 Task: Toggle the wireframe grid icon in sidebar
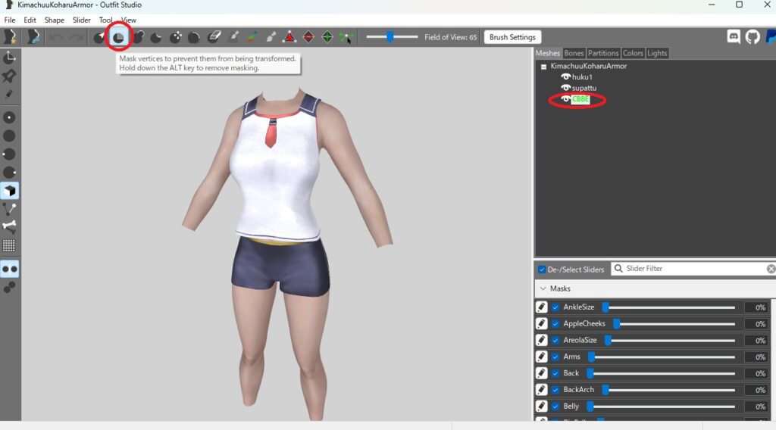(x=10, y=246)
